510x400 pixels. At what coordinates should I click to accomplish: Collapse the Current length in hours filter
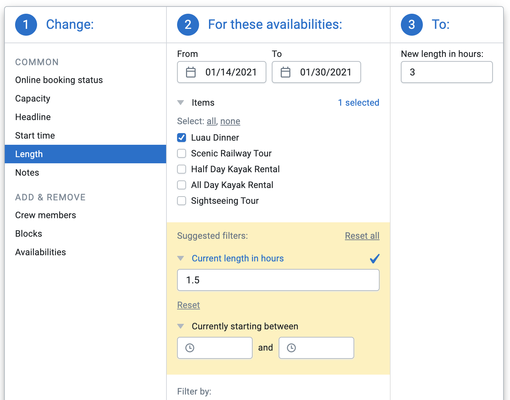tap(181, 258)
